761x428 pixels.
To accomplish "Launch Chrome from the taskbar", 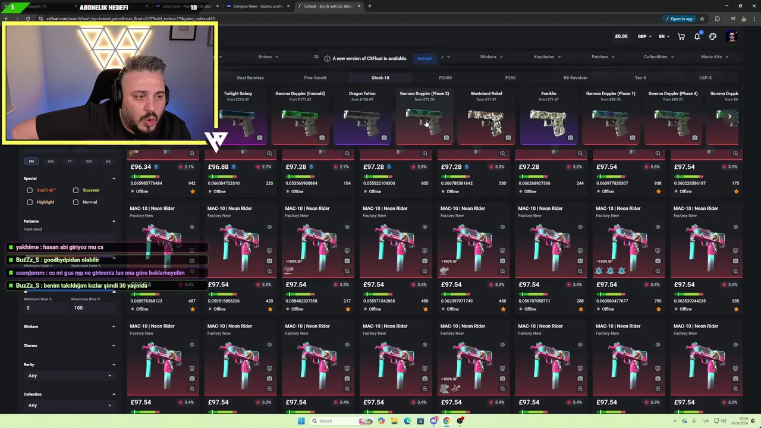I will click(446, 421).
